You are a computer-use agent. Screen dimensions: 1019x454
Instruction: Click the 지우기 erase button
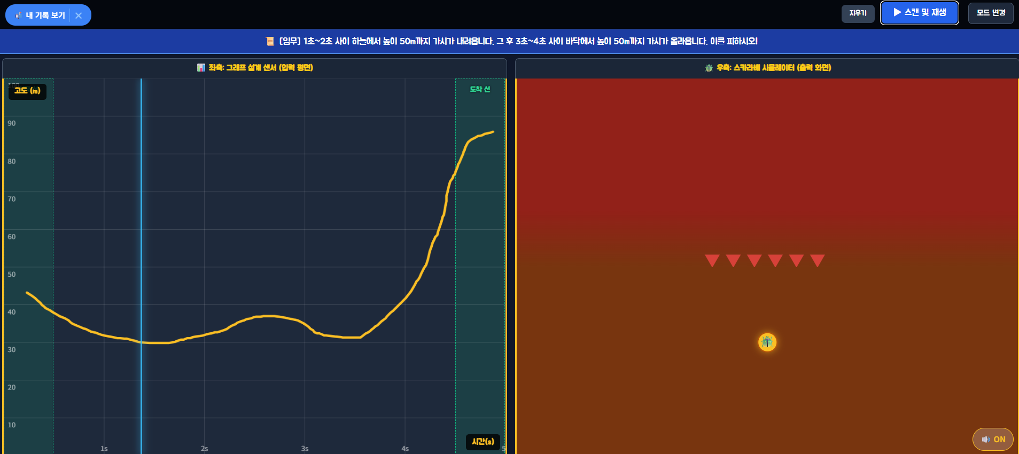pos(858,13)
